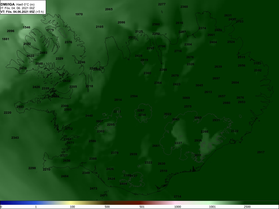Click the value 2594 on the map

pyautogui.click(x=134, y=96)
